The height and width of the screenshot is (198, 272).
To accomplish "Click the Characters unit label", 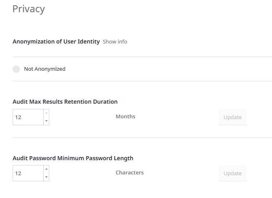I will tap(129, 173).
